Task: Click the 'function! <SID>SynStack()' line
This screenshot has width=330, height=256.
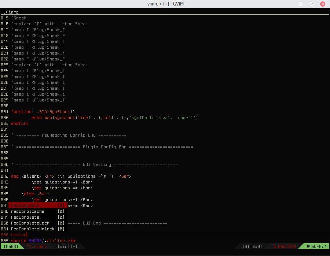Action: tap(43, 112)
